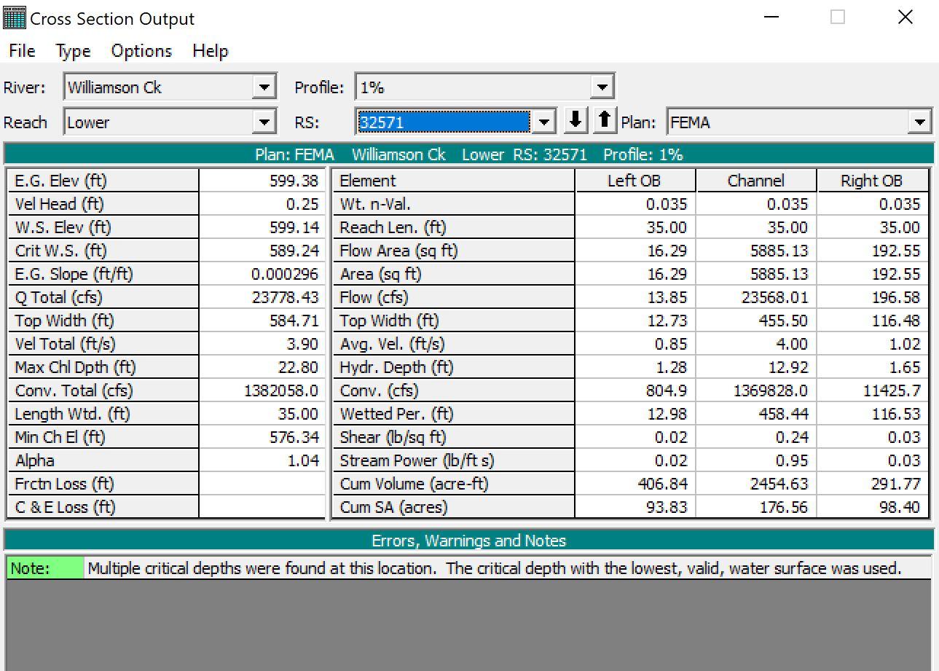This screenshot has width=939, height=671.
Task: Click the Channel column header
Action: click(757, 181)
